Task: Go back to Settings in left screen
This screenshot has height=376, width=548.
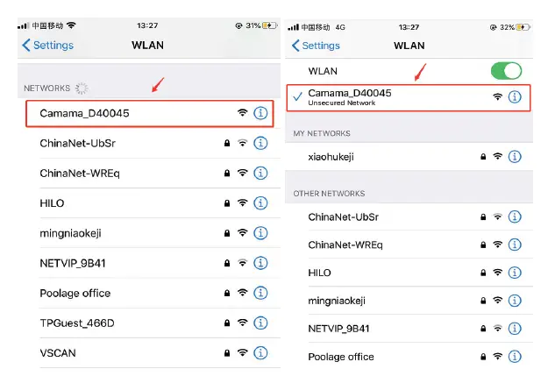Action: pyautogui.click(x=47, y=45)
